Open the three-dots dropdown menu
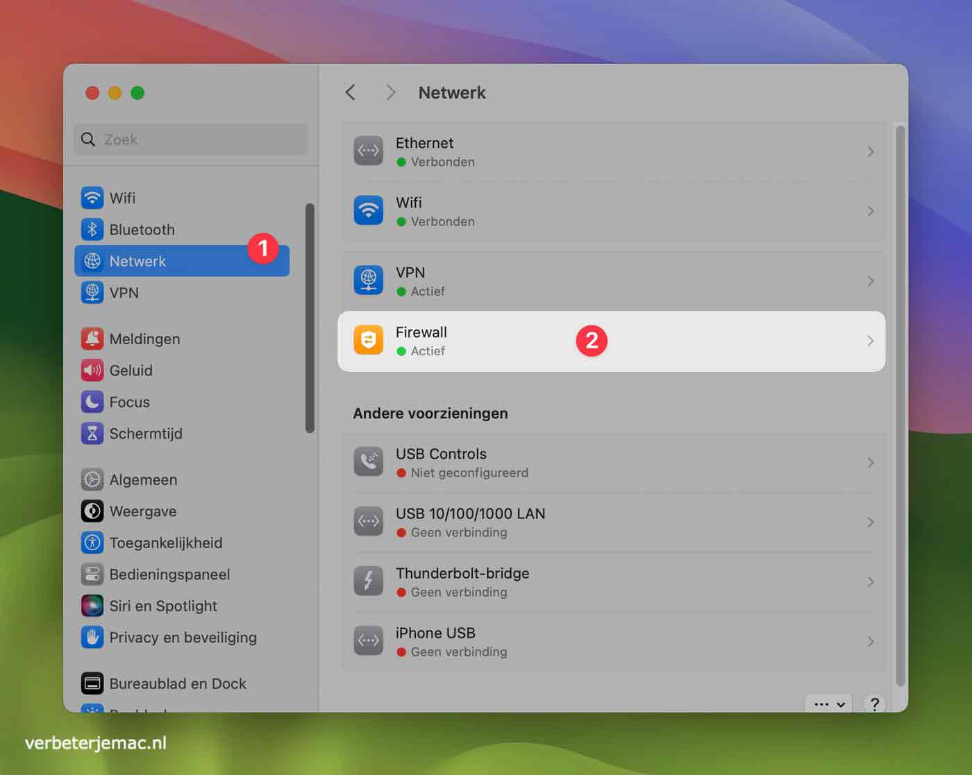This screenshot has width=972, height=775. pyautogui.click(x=829, y=704)
